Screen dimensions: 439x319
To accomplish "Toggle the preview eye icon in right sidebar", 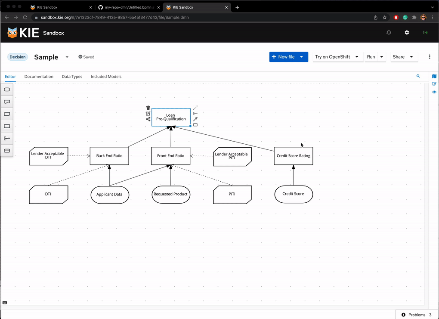I will (x=434, y=92).
